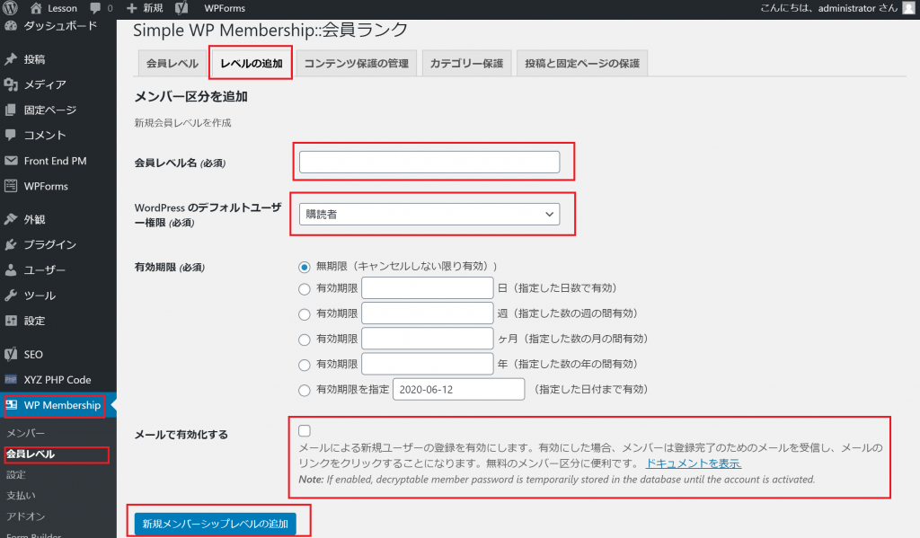Open the Lesson site home icon
The height and width of the screenshot is (538, 920).
36,8
